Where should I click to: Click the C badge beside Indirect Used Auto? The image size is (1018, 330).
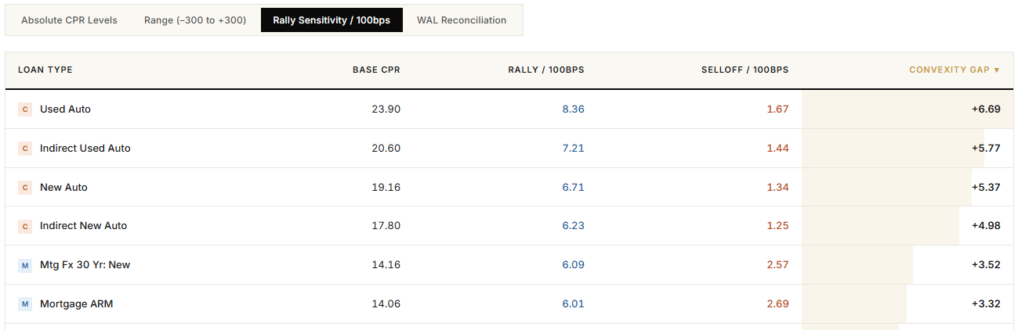click(x=25, y=149)
